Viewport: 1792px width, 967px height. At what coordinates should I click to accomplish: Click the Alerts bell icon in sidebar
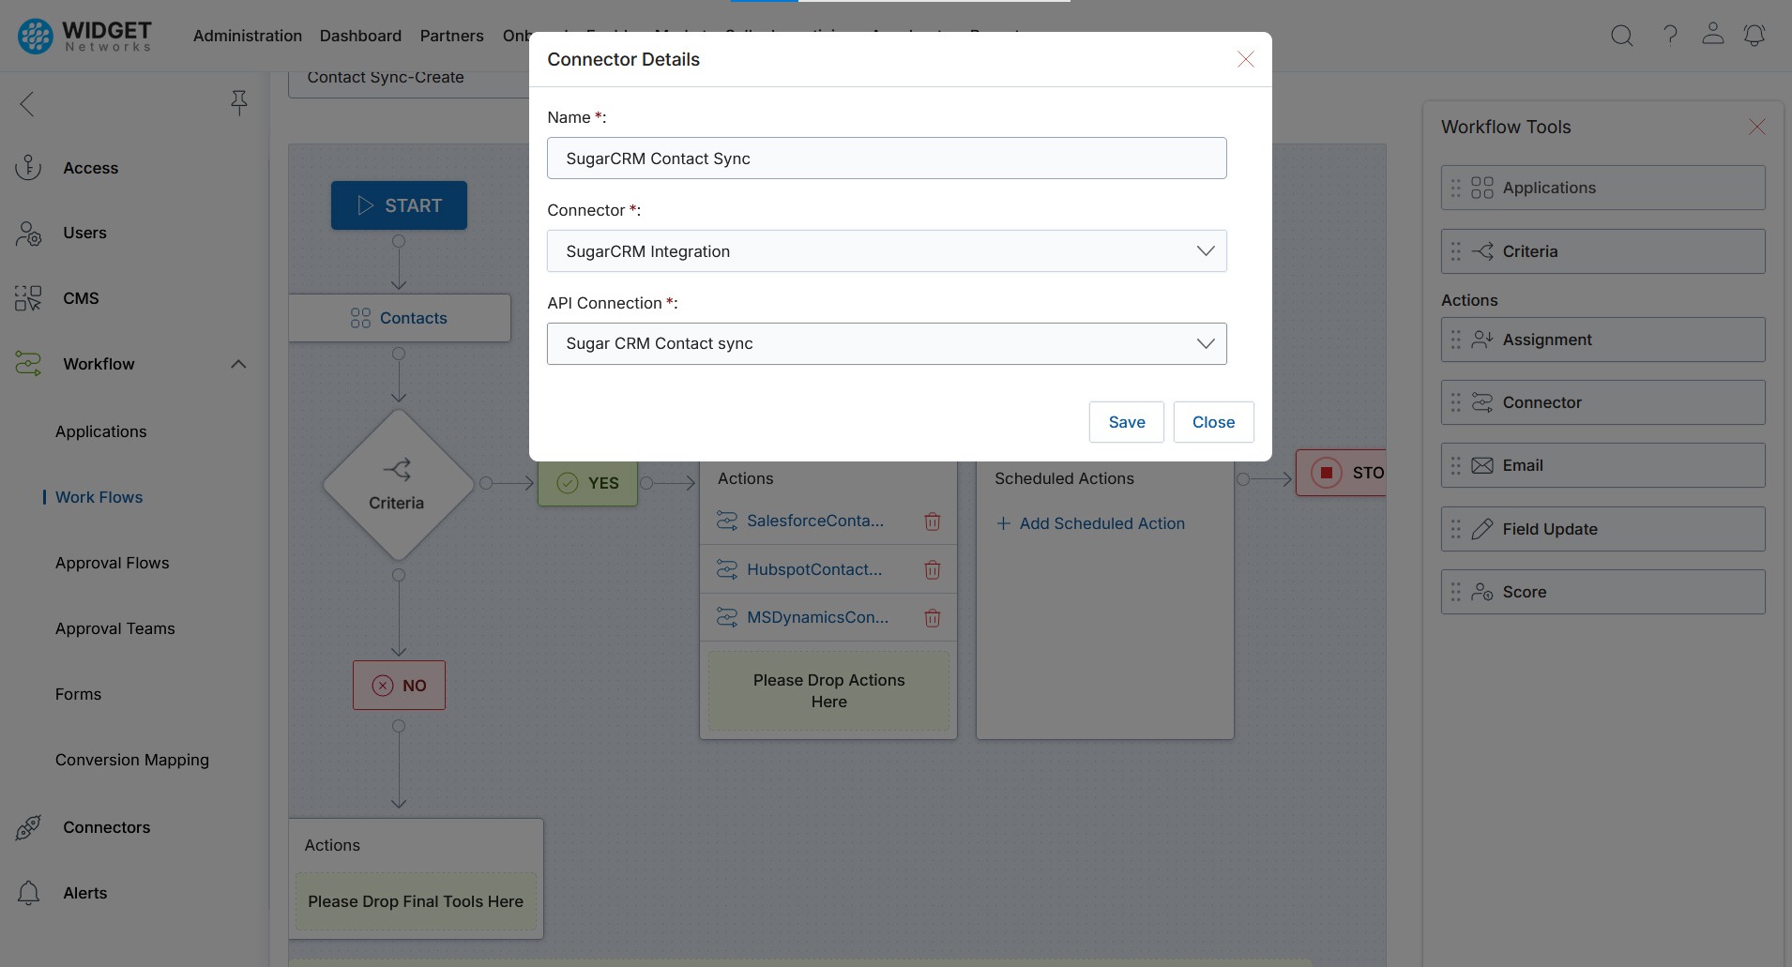coord(28,893)
